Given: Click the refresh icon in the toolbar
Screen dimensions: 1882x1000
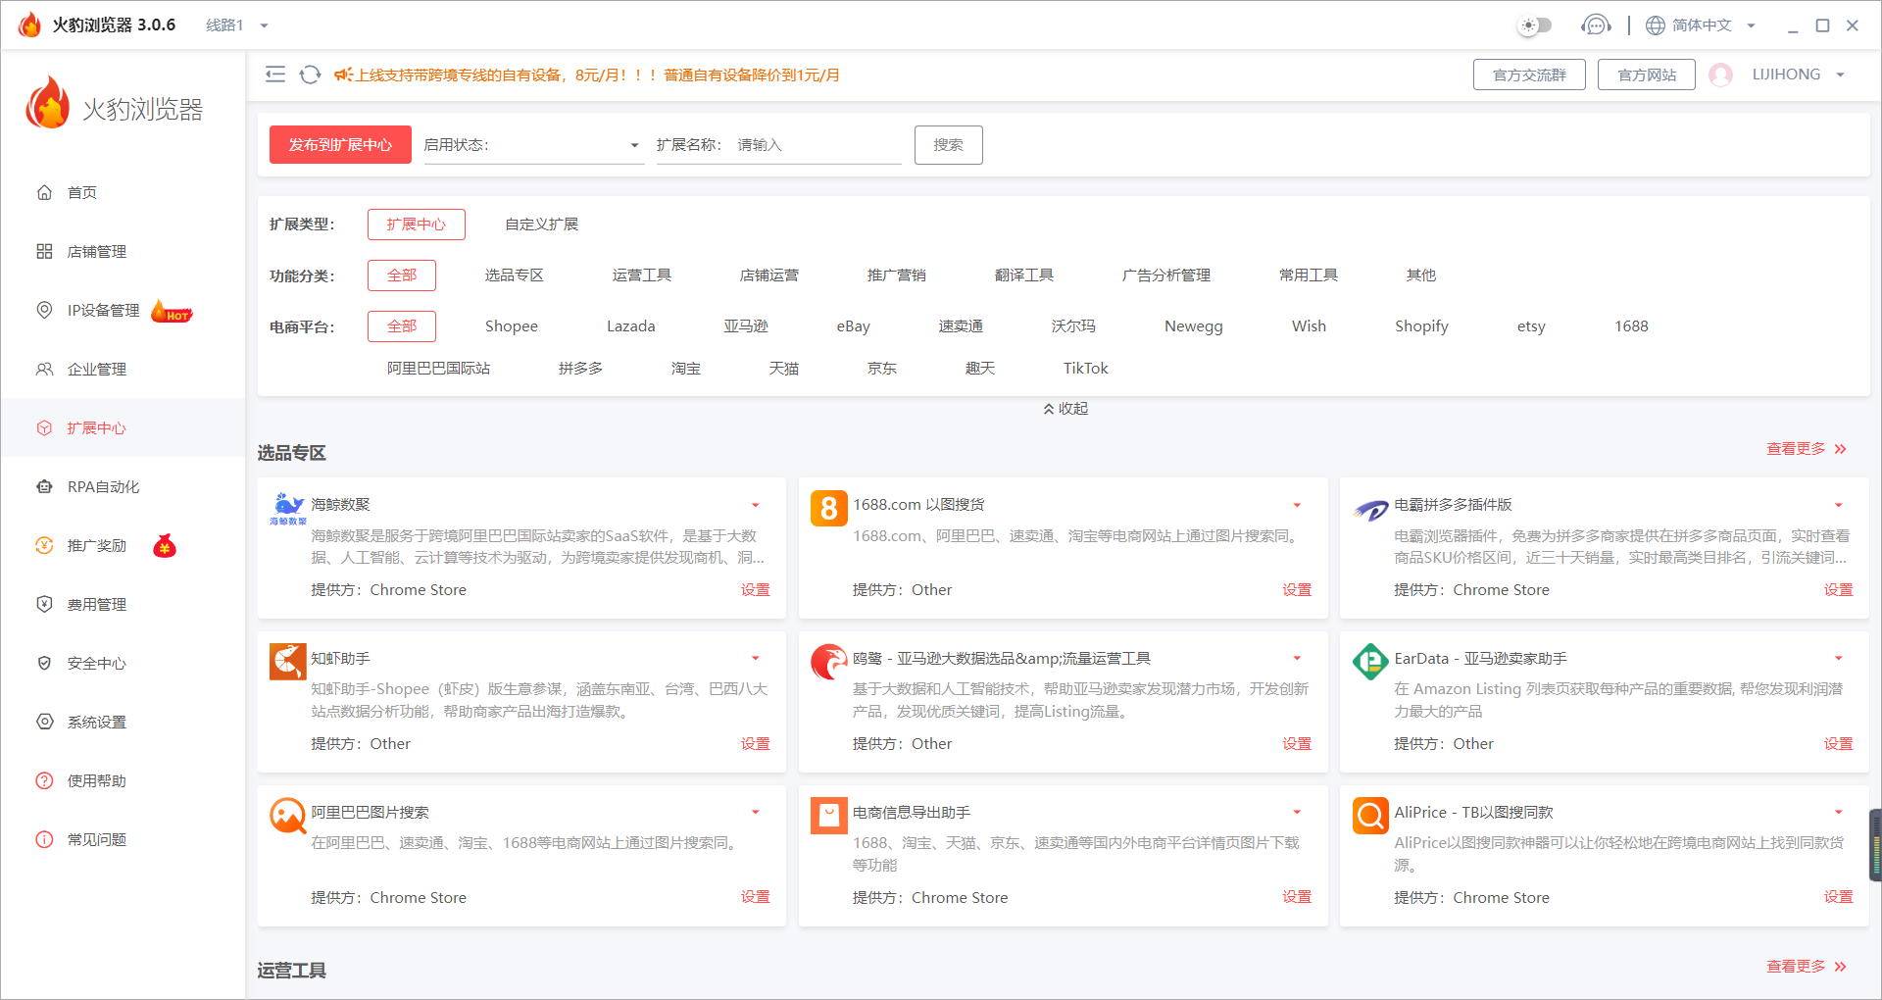Looking at the screenshot, I should [x=310, y=75].
